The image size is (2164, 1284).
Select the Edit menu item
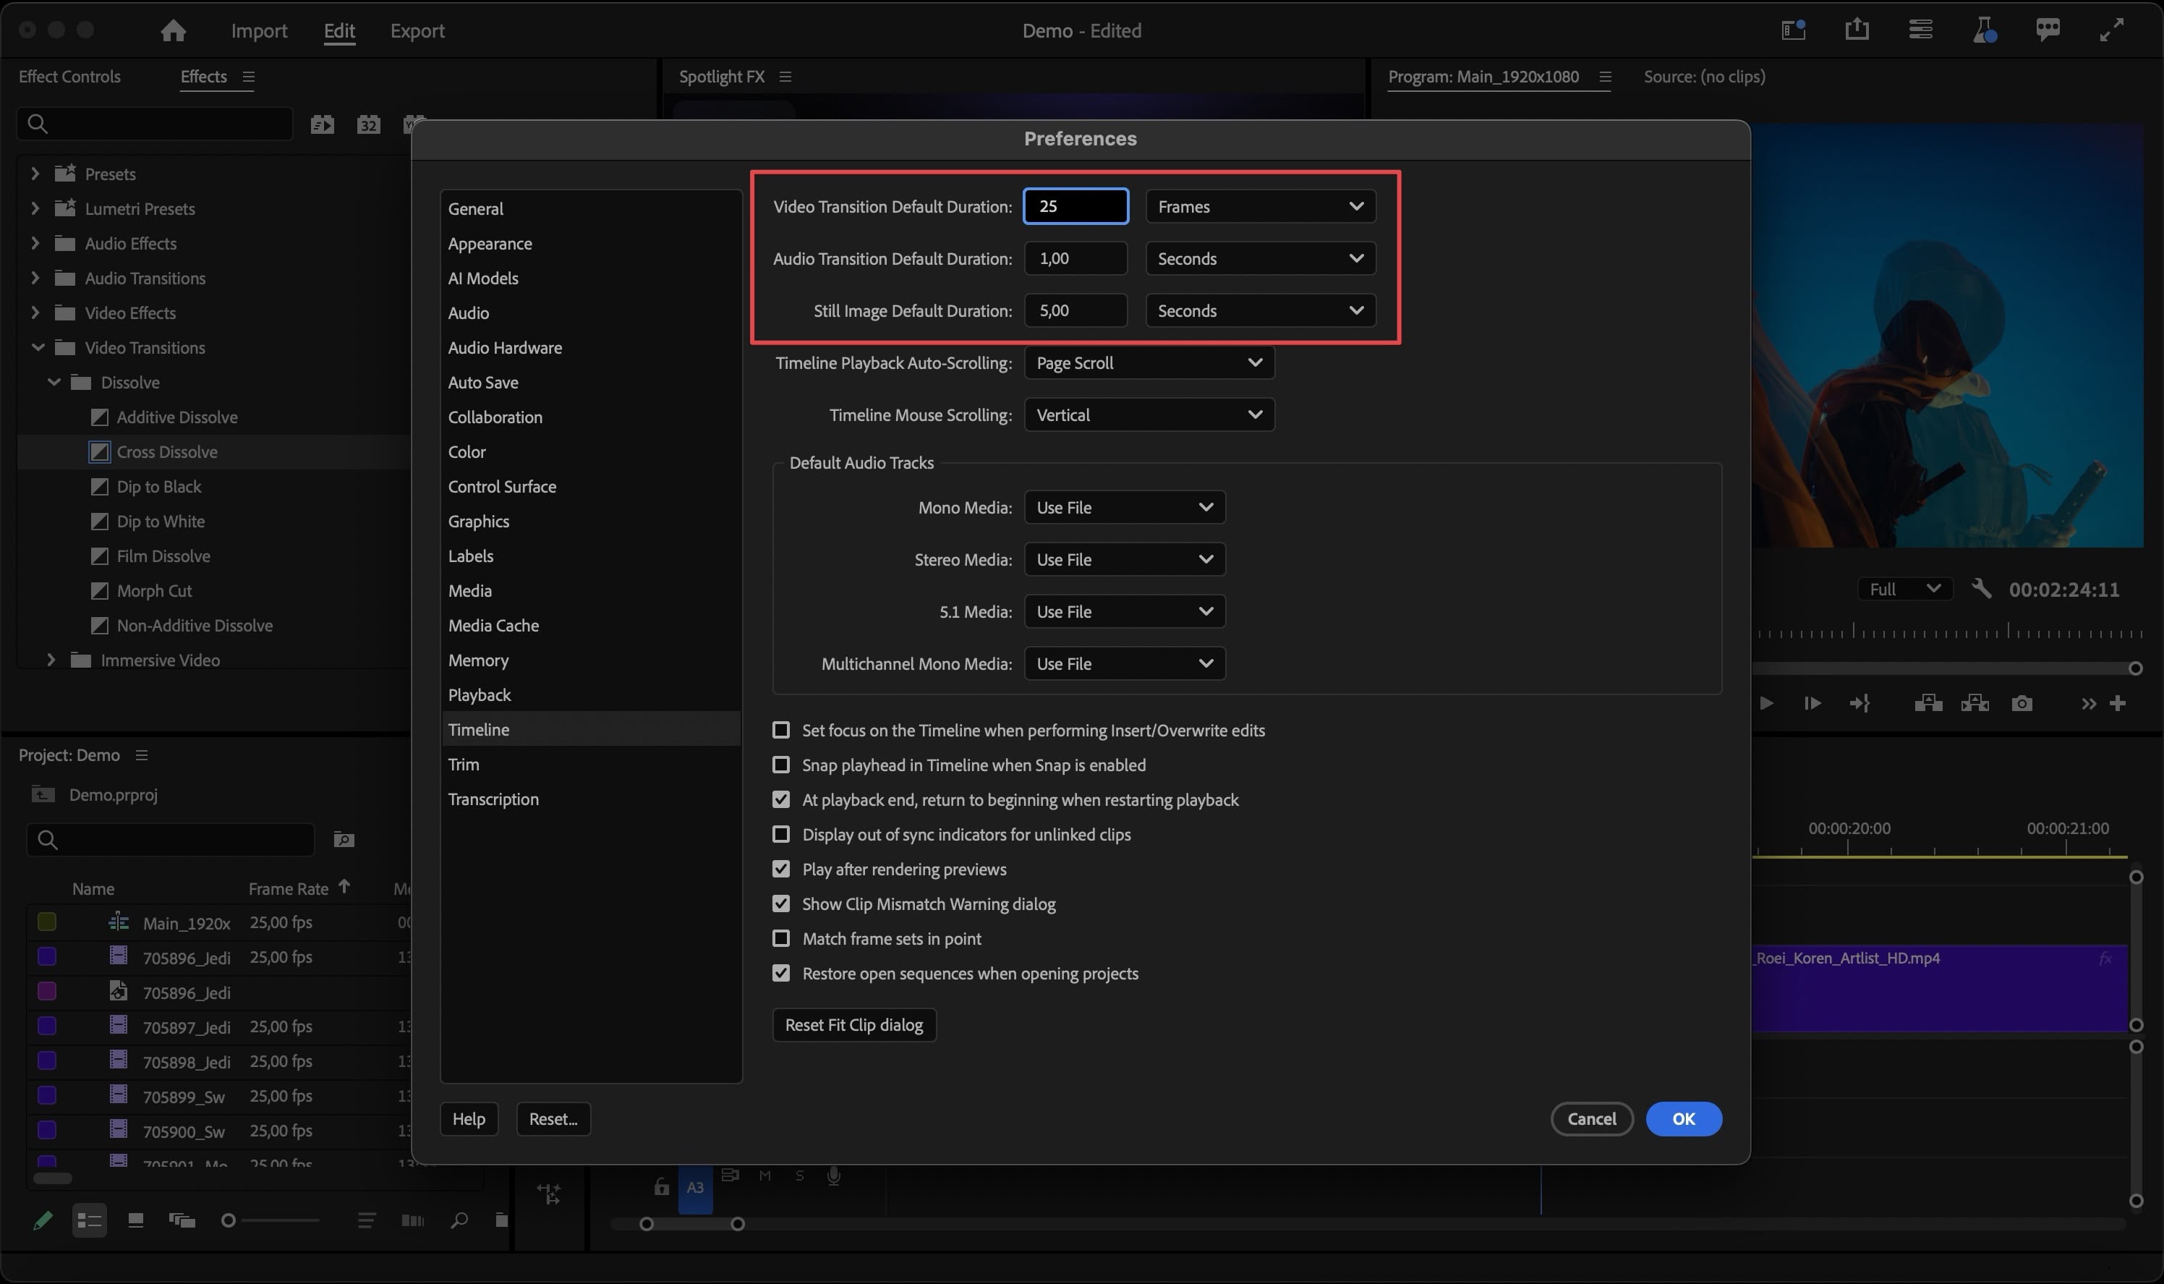pos(338,29)
